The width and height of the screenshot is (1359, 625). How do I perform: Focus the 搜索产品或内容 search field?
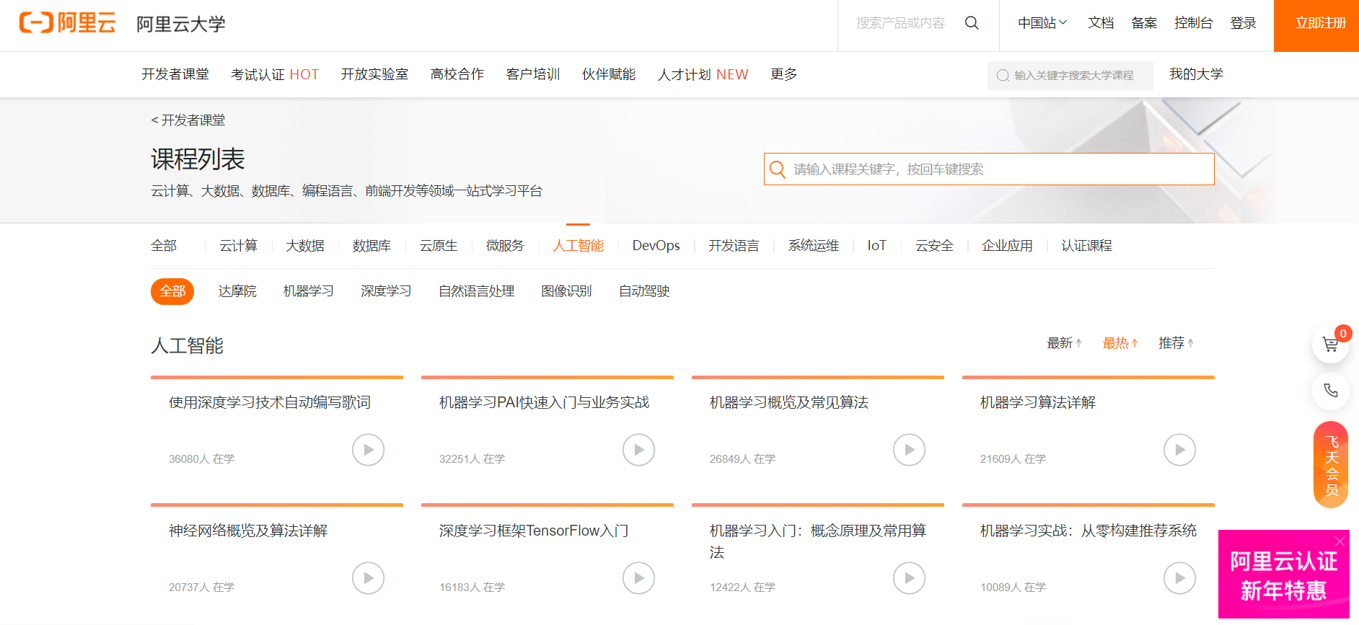900,23
